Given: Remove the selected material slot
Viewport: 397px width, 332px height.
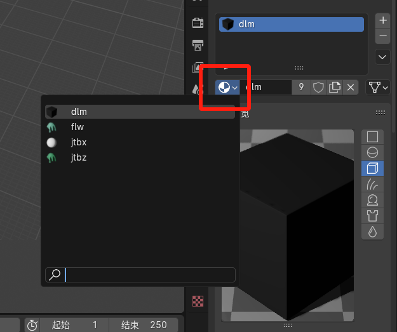Looking at the screenshot, I should point(383,36).
